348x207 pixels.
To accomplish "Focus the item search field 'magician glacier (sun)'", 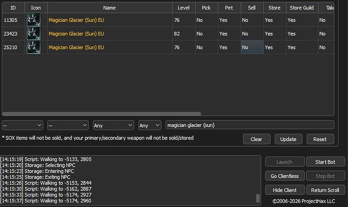I will click(250, 125).
